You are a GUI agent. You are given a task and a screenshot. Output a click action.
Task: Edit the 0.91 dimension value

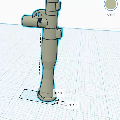tap(59, 93)
